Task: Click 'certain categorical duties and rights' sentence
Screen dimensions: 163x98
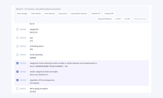Action: 44,72
